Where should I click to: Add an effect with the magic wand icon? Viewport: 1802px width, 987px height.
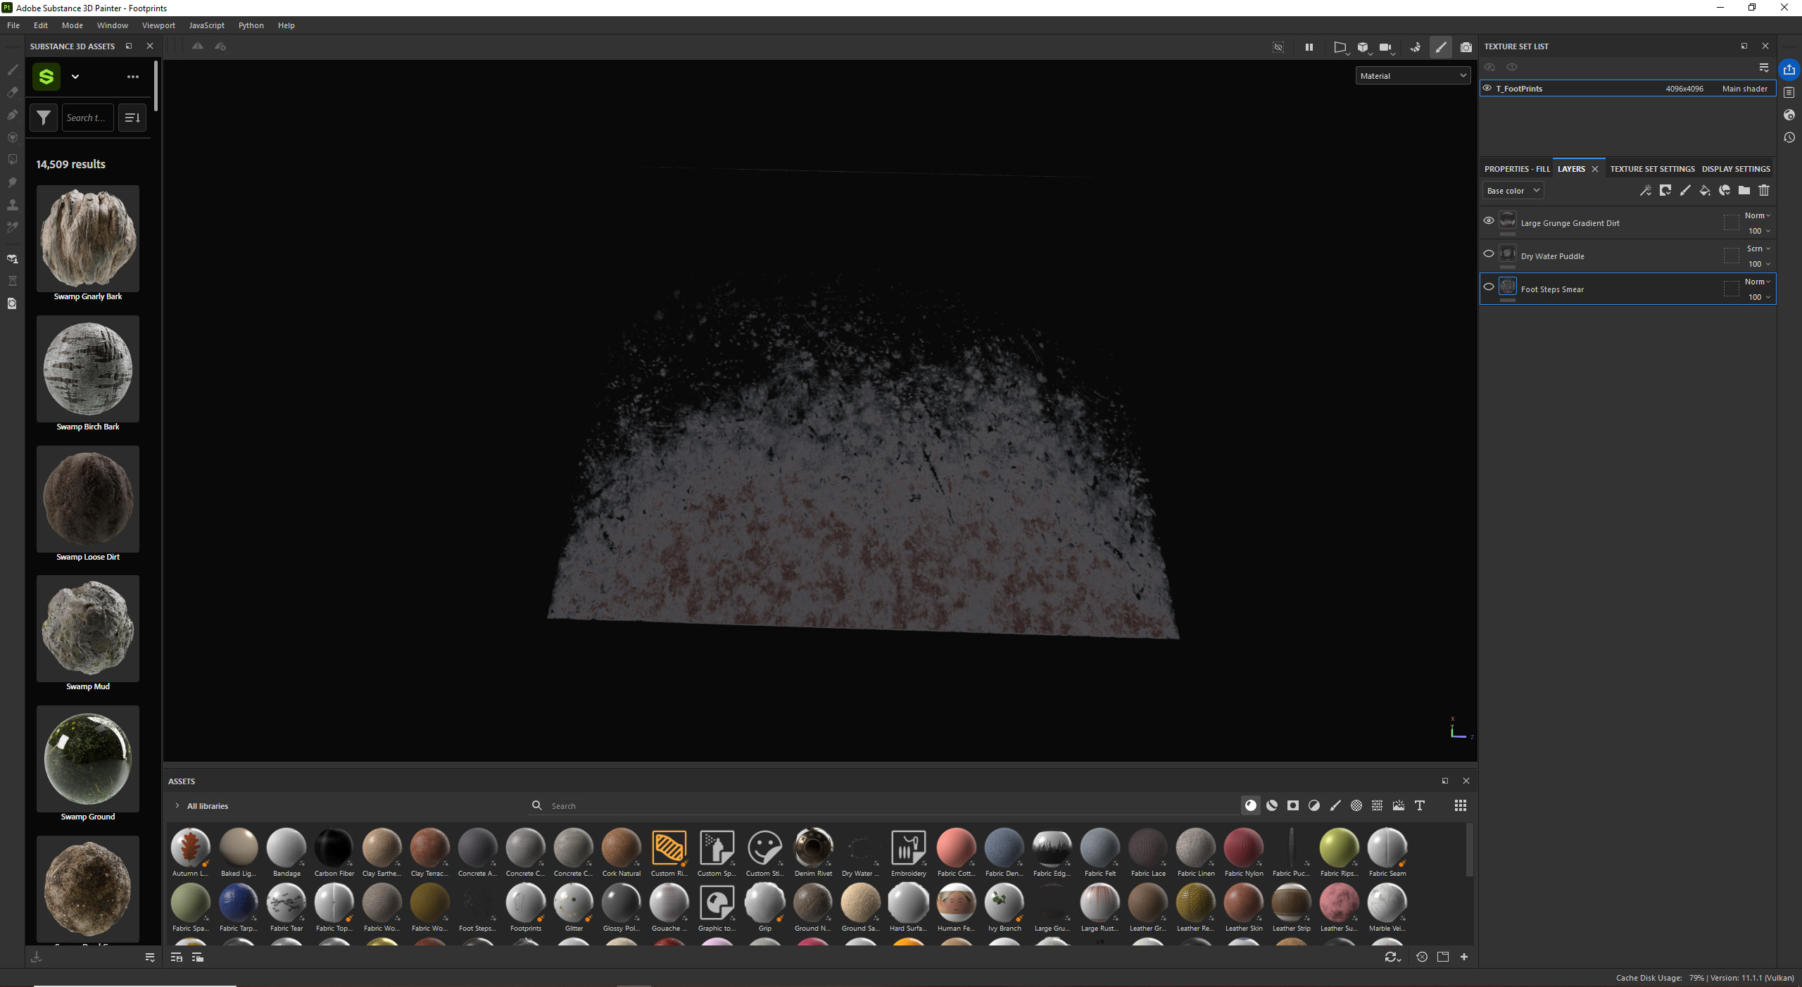tap(1646, 190)
